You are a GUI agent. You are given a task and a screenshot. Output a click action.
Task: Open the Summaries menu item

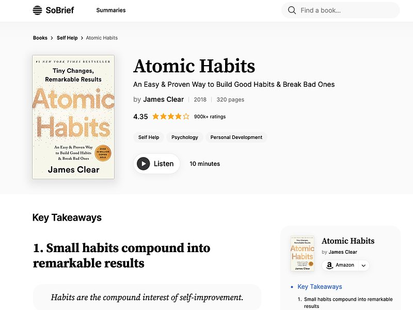click(x=111, y=10)
